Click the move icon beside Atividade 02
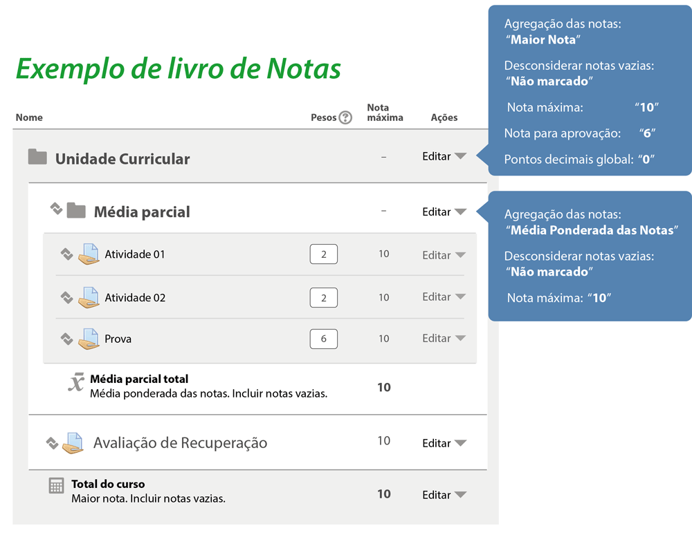Viewport: 692px width, 535px height. (66, 298)
